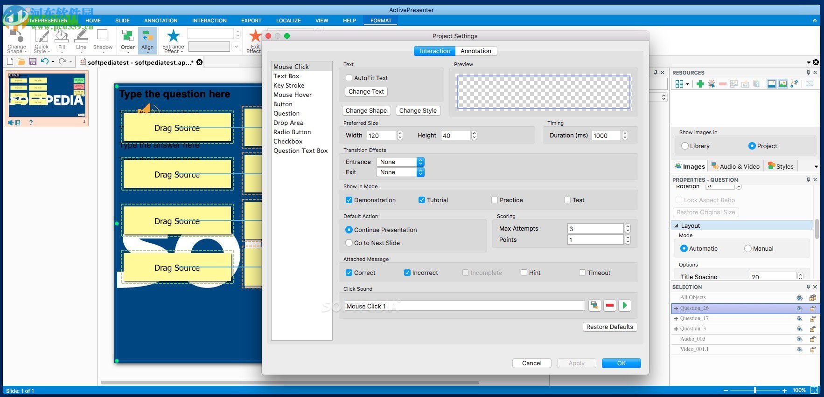Collapse the Layout section
Screen dimensions: 824x397
[676, 226]
